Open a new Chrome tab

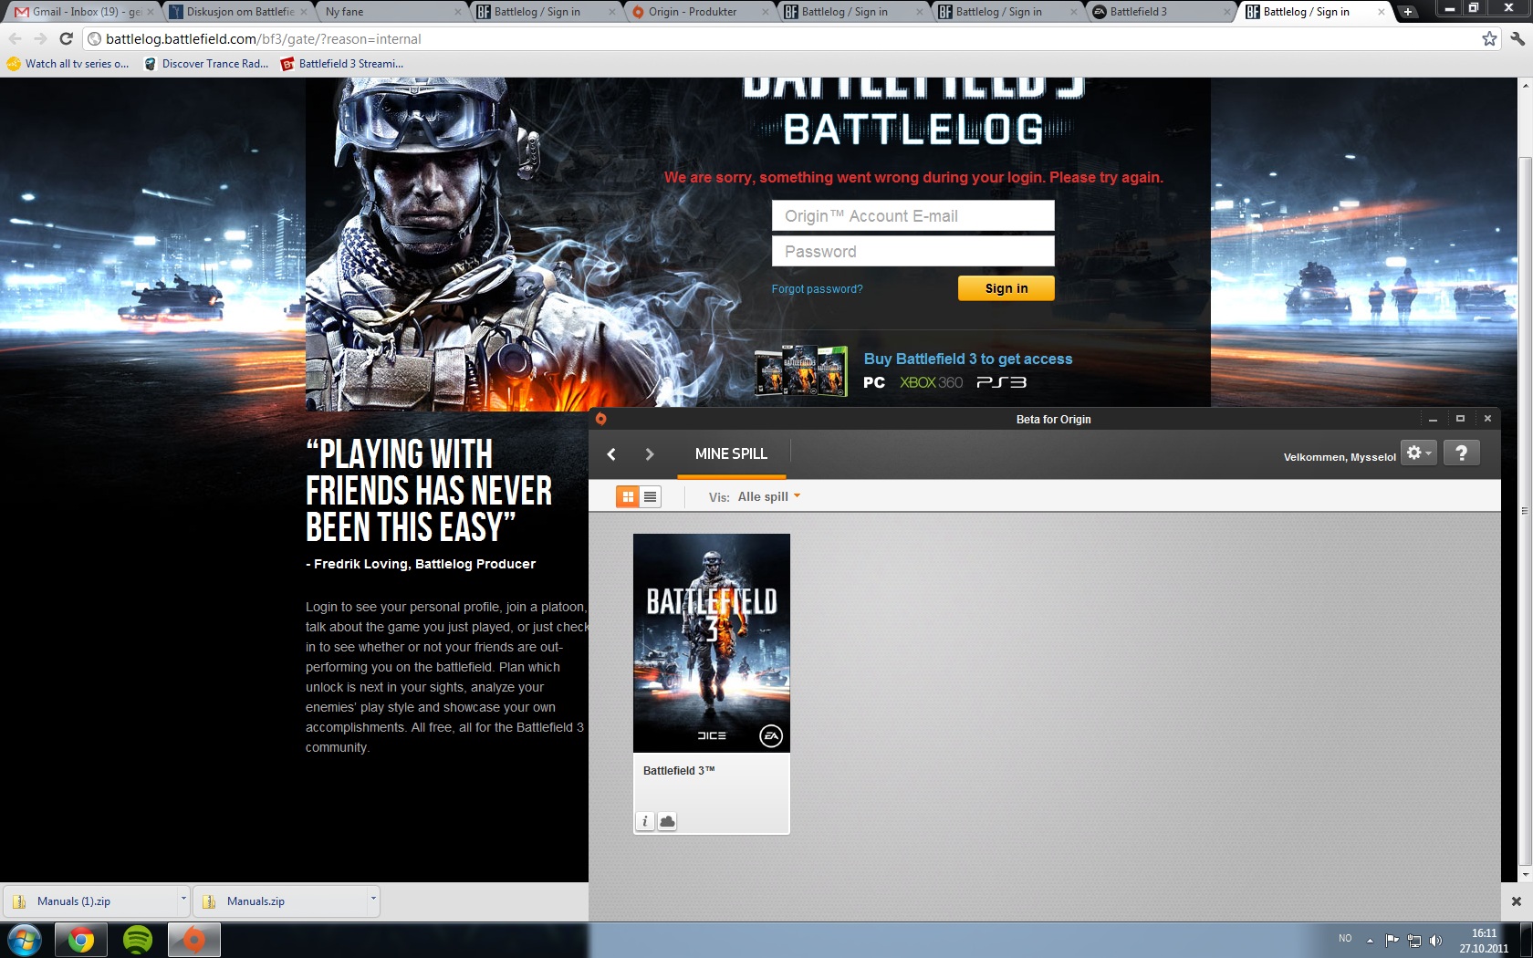1408,12
